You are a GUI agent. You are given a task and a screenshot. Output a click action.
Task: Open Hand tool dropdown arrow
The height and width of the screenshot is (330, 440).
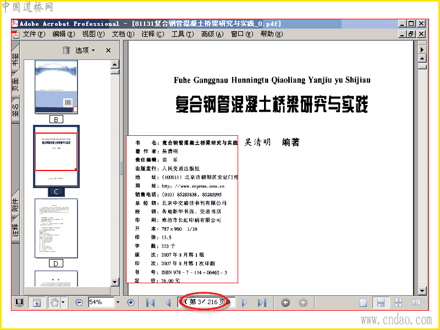point(63,302)
